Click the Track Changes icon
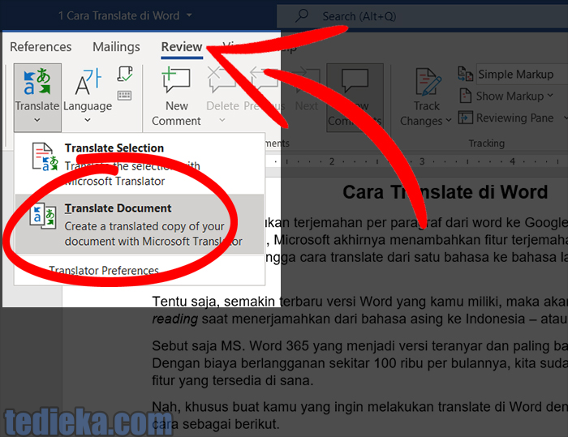The height and width of the screenshot is (437, 568). coord(428,82)
